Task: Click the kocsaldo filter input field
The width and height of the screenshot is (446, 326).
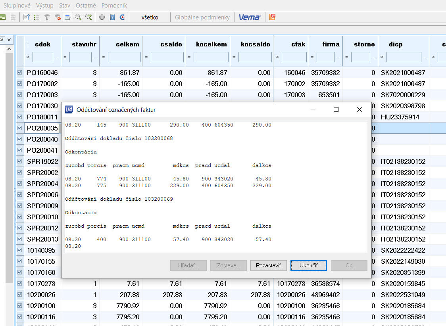Action: click(x=255, y=57)
